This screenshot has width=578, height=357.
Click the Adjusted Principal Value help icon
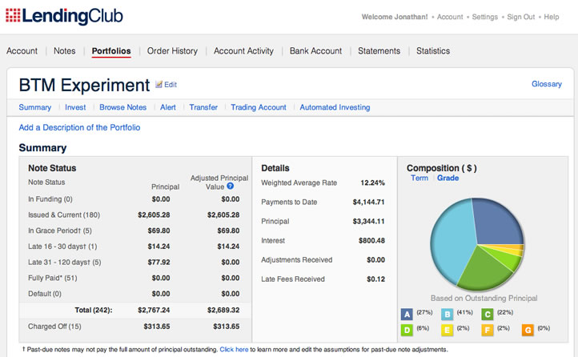pyautogui.click(x=230, y=187)
